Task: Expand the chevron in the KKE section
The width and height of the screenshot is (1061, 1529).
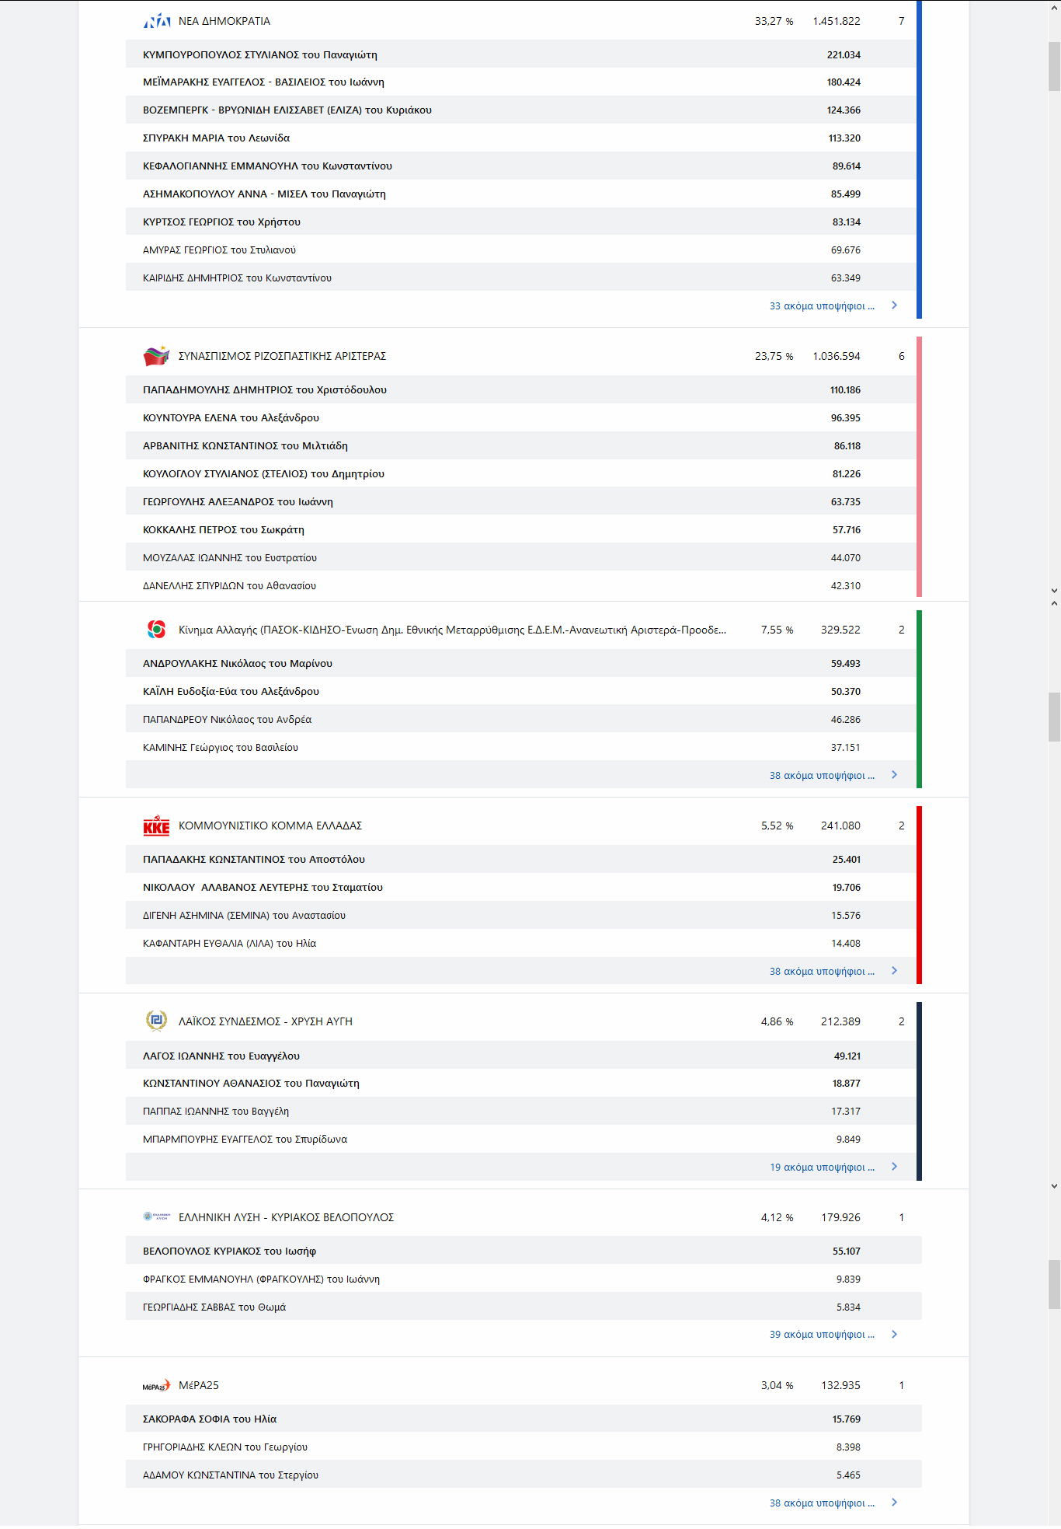Action: tap(895, 971)
